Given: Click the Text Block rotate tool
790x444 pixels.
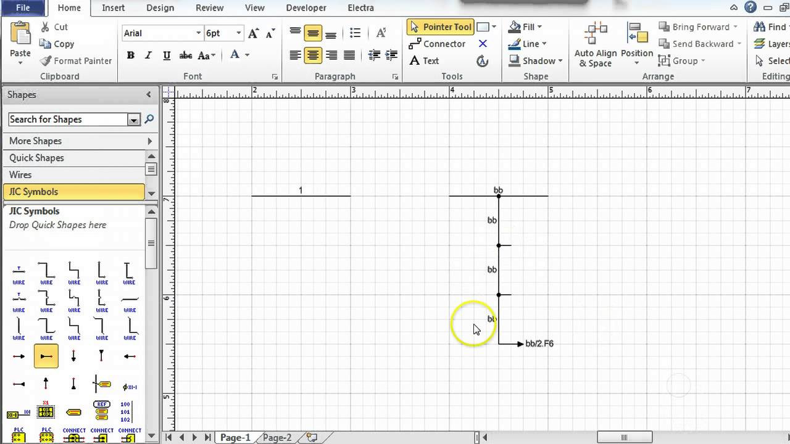Looking at the screenshot, I should 483,60.
